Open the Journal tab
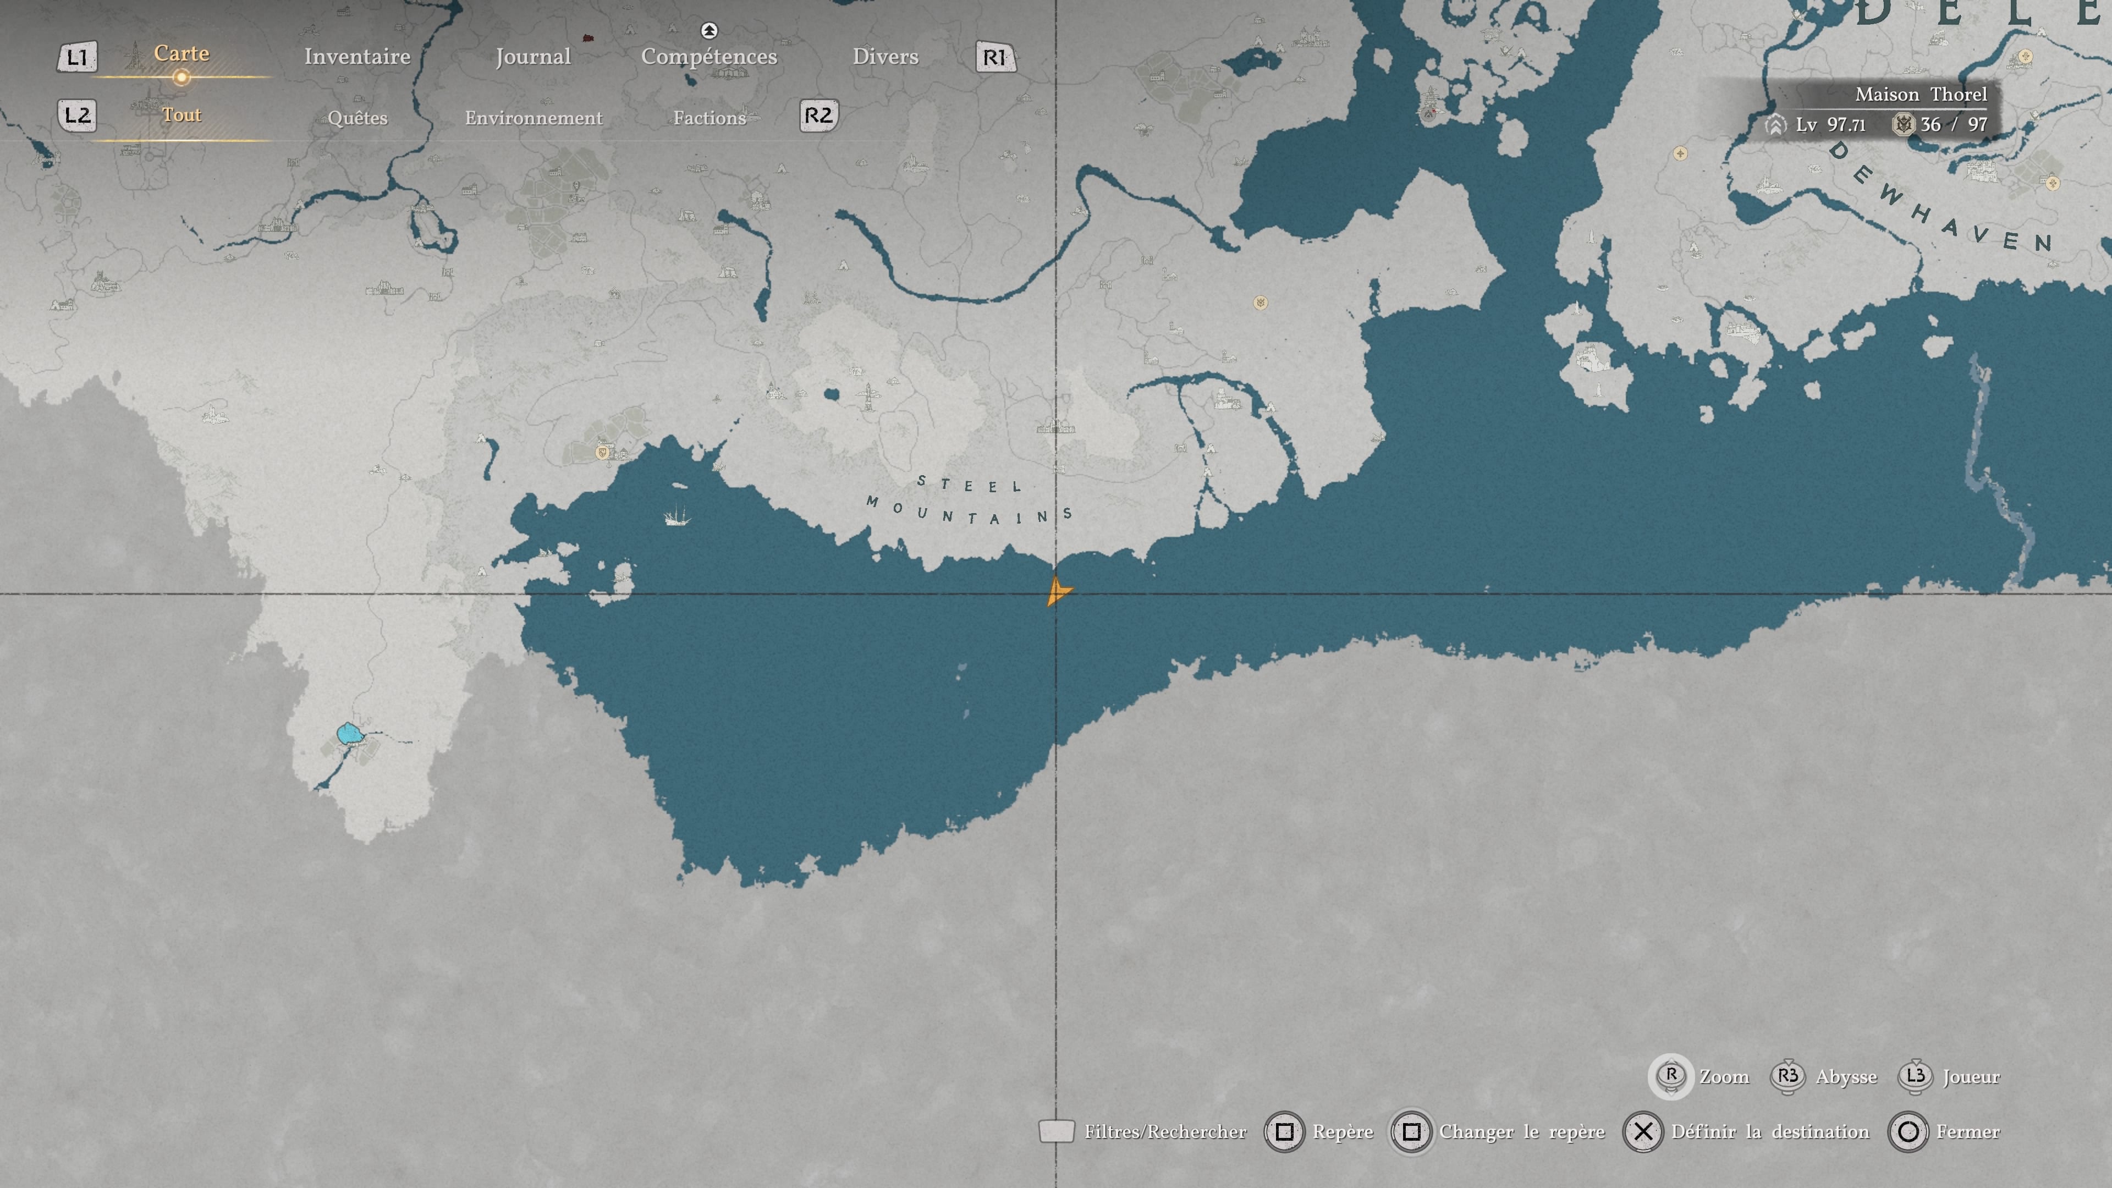Image resolution: width=2112 pixels, height=1188 pixels. 533,57
